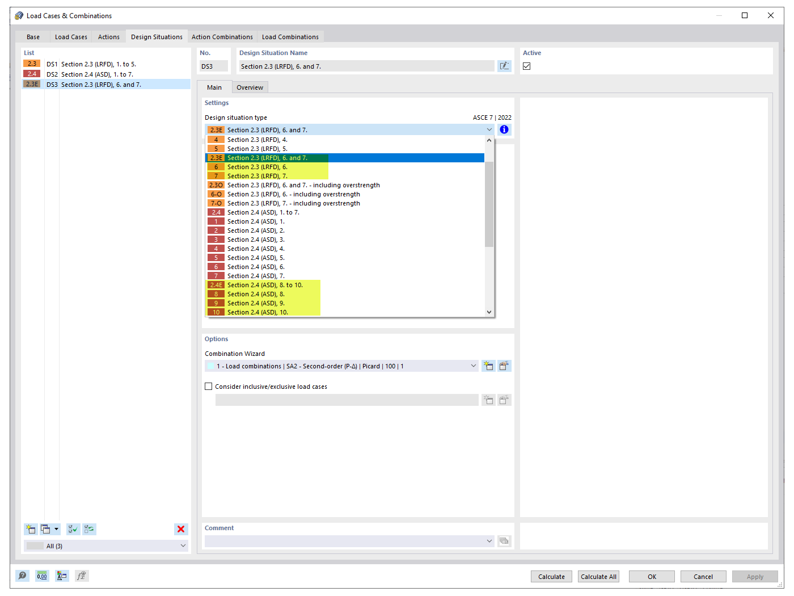Choose Section 2.3 (LRFD), 4. option
Screen dimensions: 794x596
(x=345, y=140)
